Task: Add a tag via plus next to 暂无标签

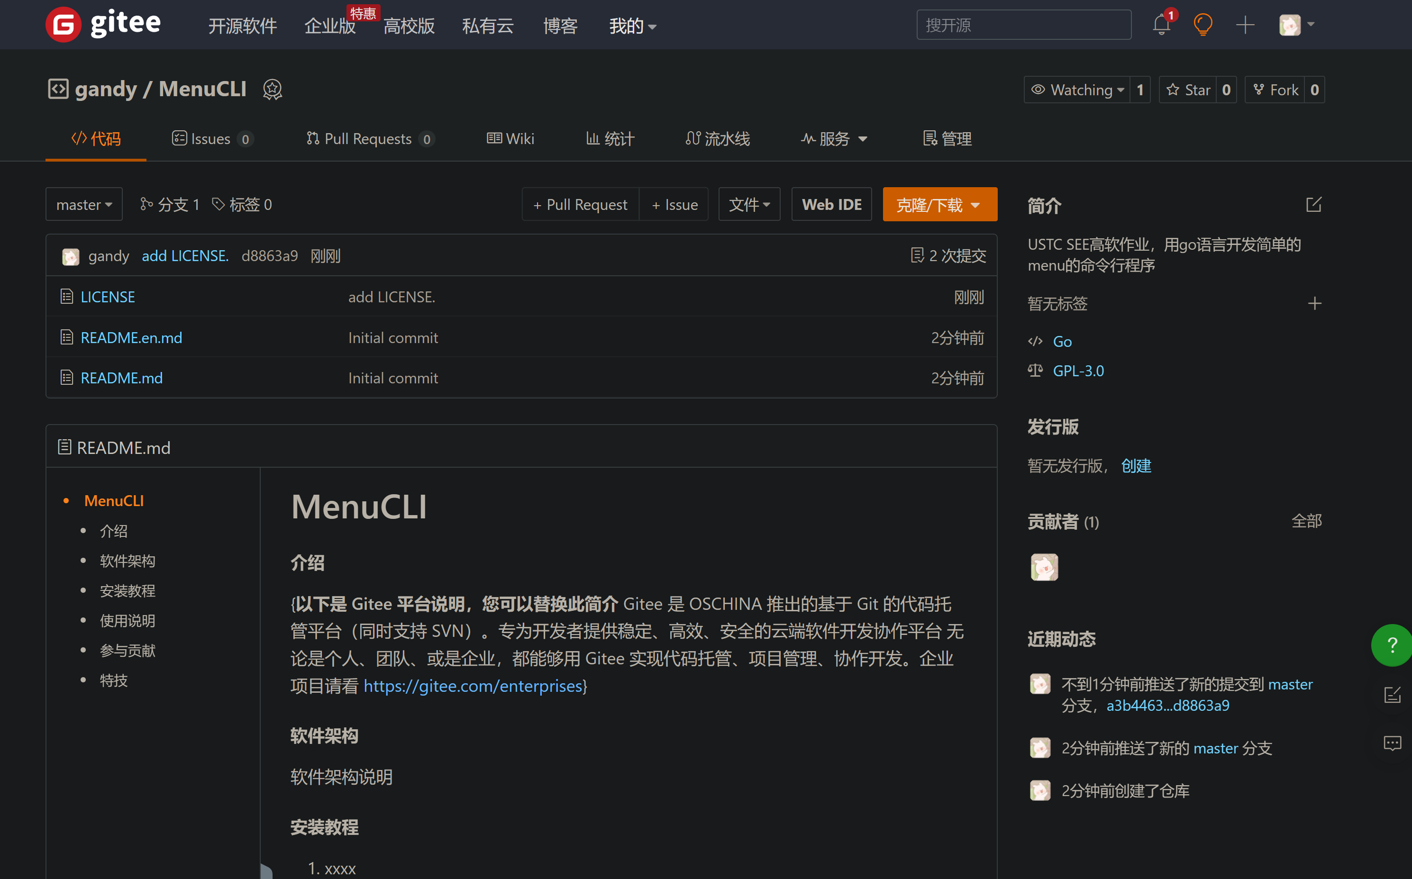Action: (1314, 303)
